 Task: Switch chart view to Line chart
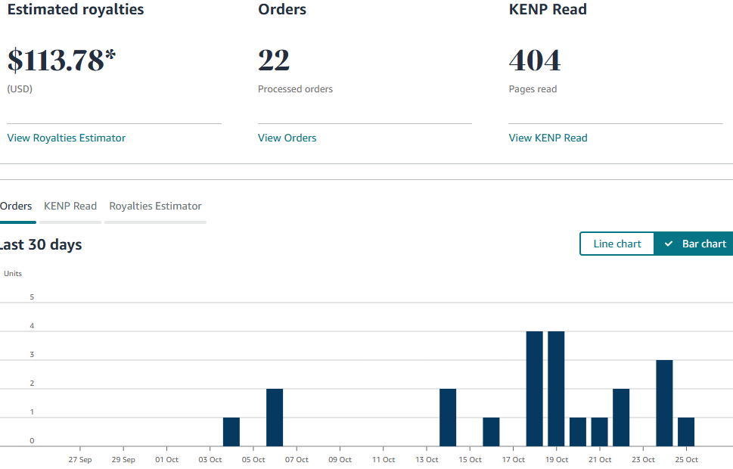pyautogui.click(x=617, y=244)
